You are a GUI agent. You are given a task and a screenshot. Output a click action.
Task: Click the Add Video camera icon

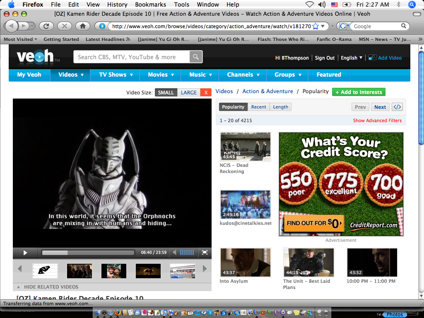click(x=372, y=58)
